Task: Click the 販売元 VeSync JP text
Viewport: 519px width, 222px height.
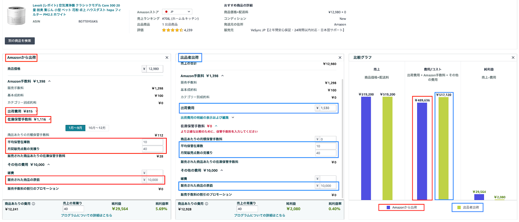Action: point(297,30)
